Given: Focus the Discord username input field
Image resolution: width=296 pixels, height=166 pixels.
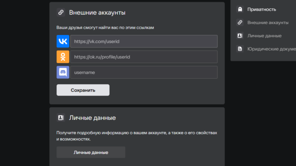Looking at the screenshot, I should pos(144,72).
